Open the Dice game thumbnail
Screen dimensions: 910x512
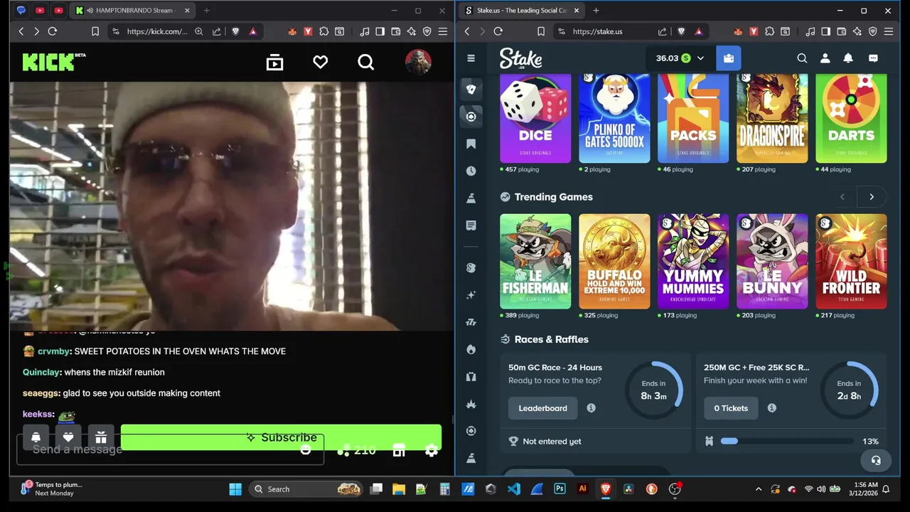535,118
